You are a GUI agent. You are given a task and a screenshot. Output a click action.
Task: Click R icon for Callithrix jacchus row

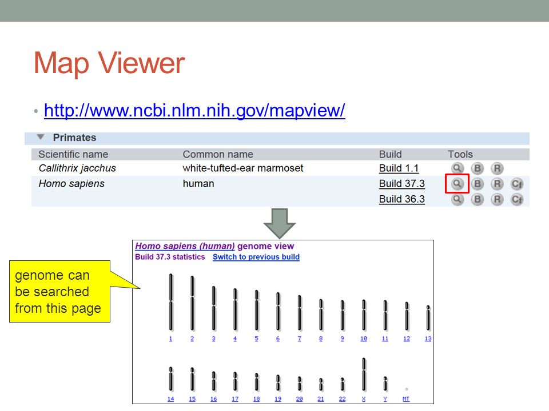click(497, 168)
